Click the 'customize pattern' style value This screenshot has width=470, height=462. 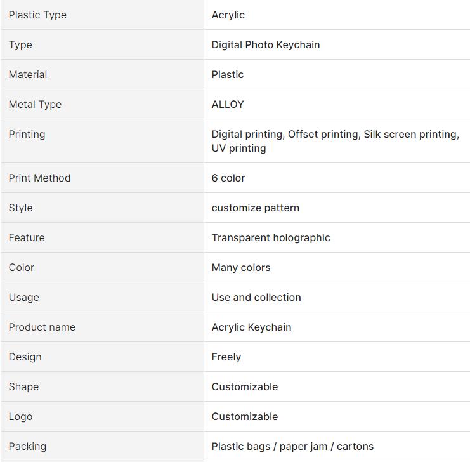pyautogui.click(x=256, y=208)
